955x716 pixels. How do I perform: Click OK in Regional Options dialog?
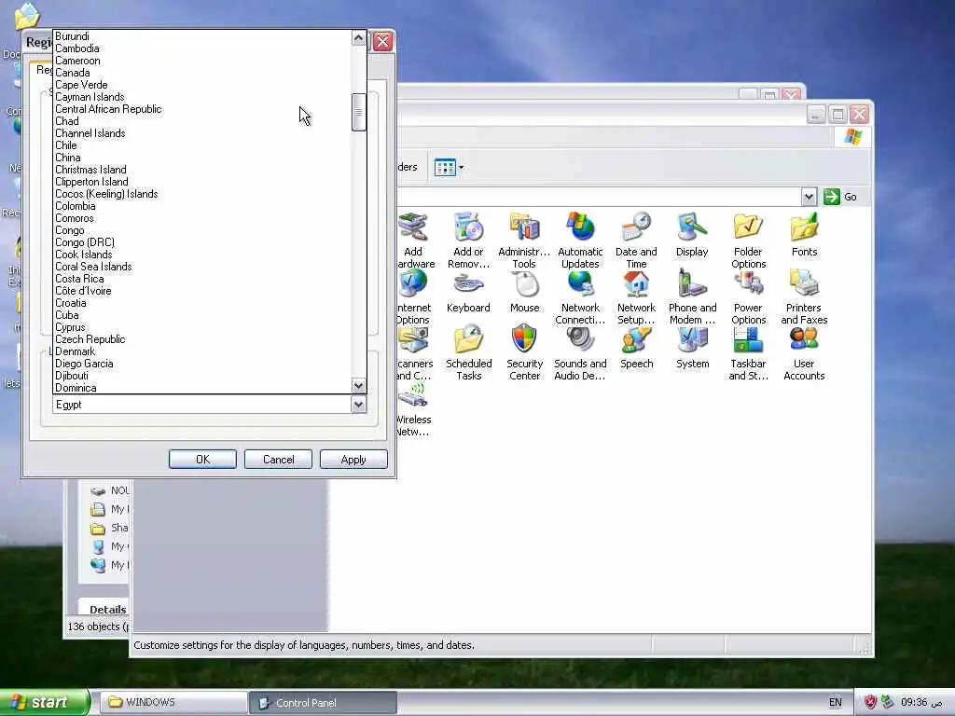[x=202, y=459]
